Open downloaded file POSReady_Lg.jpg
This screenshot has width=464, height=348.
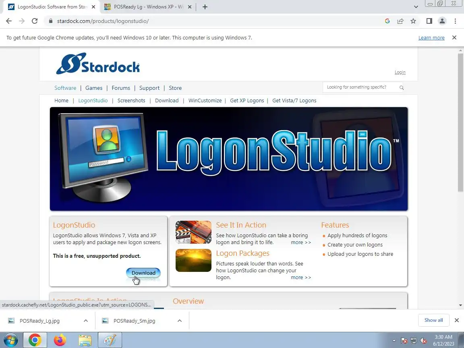(x=39, y=321)
